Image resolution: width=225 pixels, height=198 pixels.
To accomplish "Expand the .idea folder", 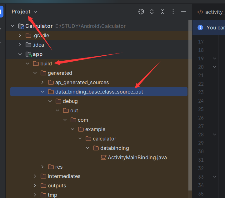I will coord(20,45).
